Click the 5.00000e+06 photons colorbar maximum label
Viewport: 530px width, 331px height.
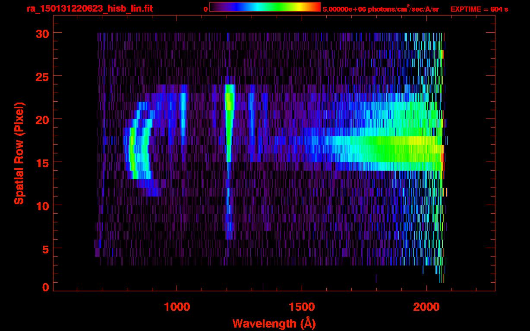381,9
